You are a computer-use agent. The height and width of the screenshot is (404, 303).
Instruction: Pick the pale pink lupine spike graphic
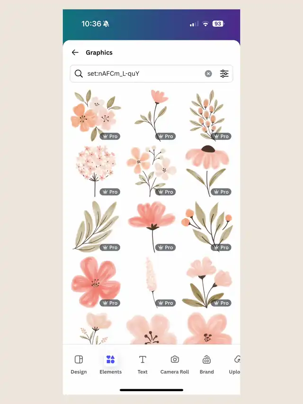coord(151,282)
